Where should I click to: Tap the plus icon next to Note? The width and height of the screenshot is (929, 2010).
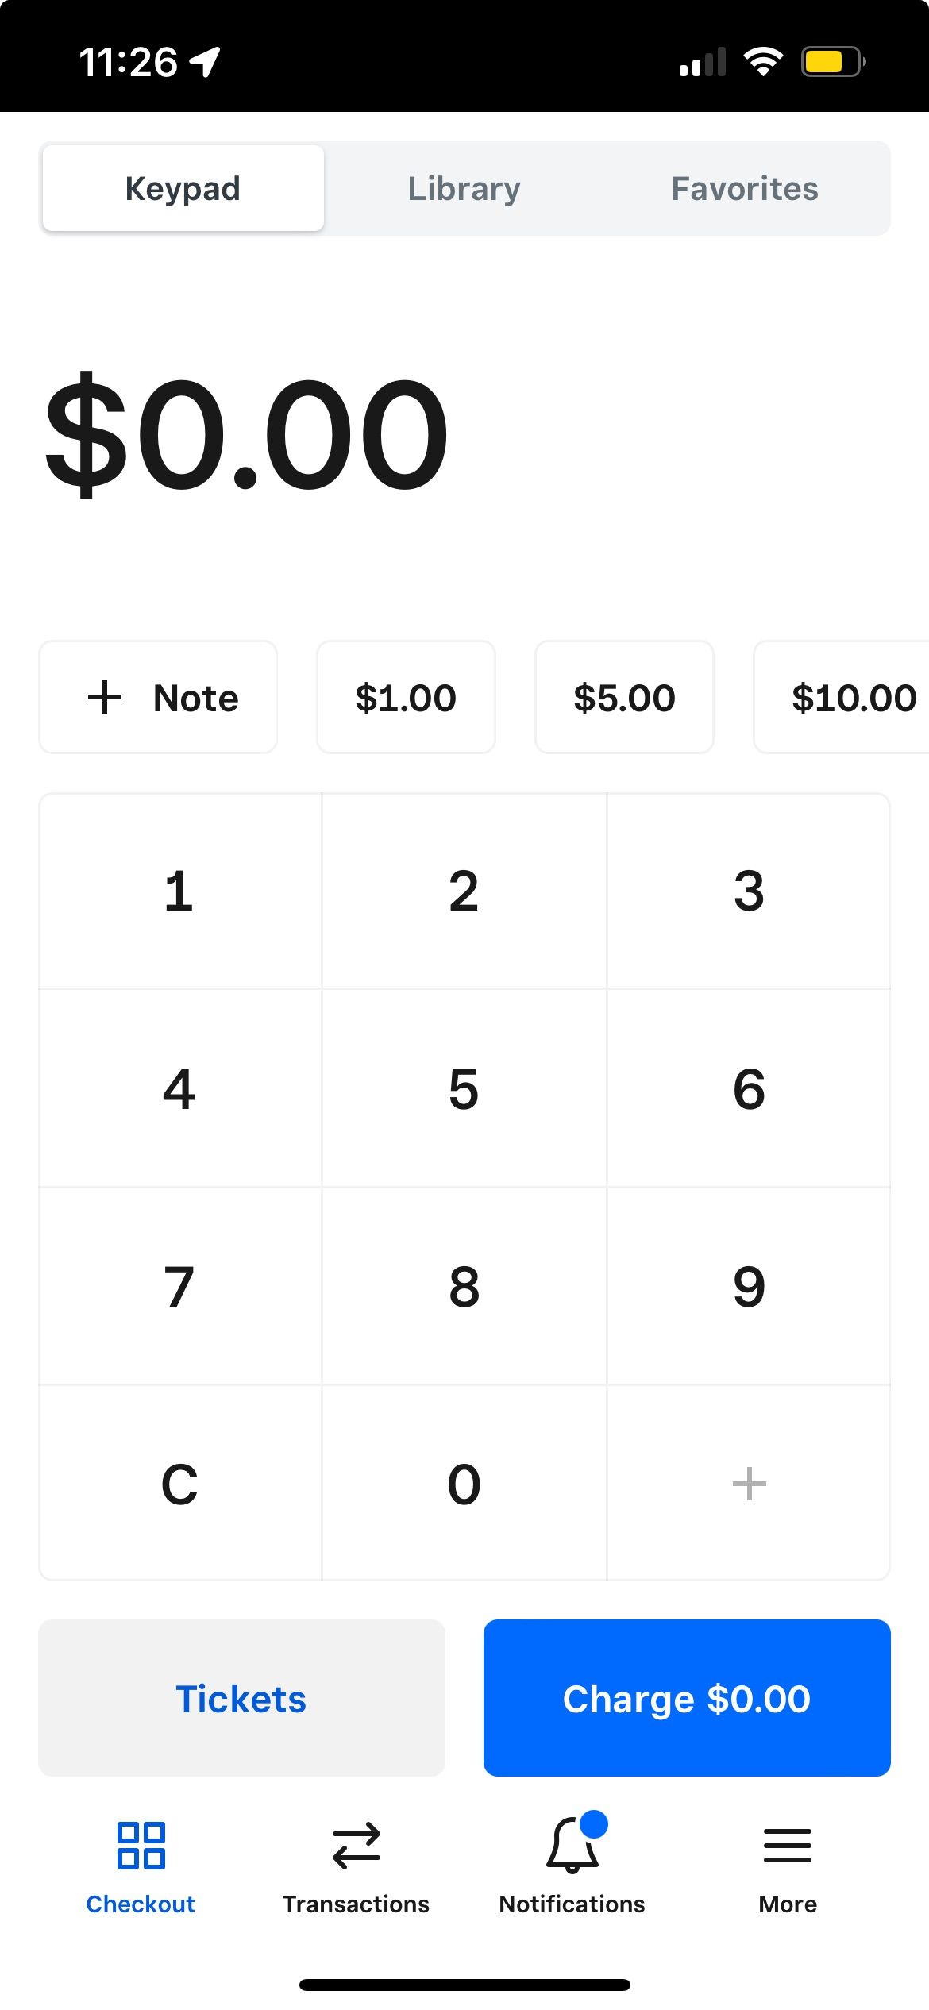point(105,697)
